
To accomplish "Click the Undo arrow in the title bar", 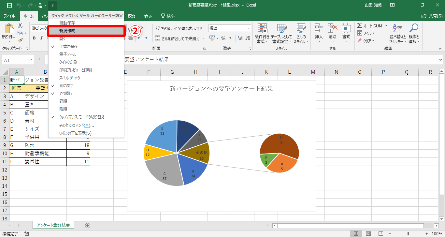I will [19, 5].
